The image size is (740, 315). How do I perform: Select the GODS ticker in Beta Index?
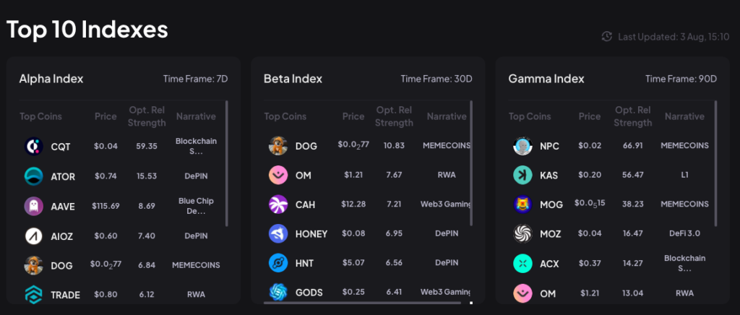(x=309, y=293)
